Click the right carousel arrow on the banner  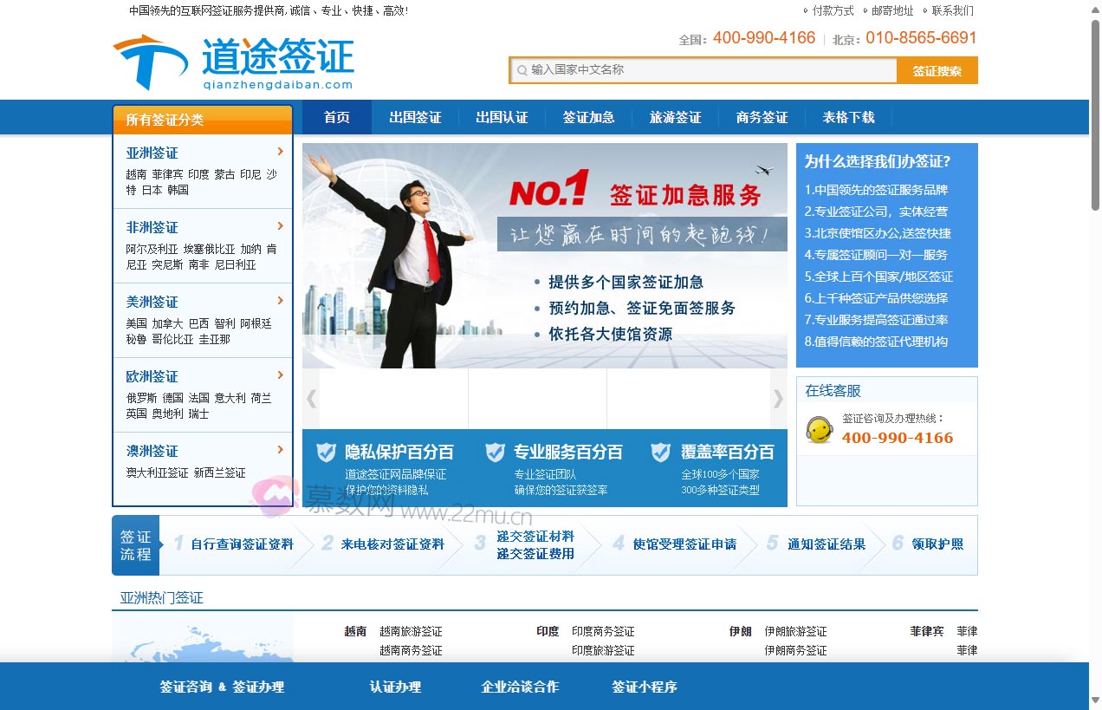click(x=778, y=398)
